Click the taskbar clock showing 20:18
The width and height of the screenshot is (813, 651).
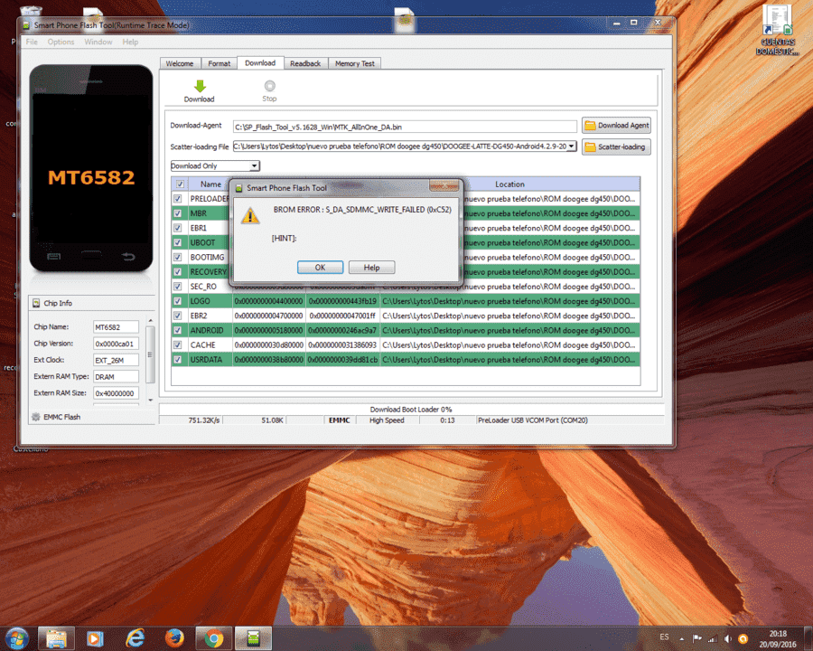pos(778,639)
